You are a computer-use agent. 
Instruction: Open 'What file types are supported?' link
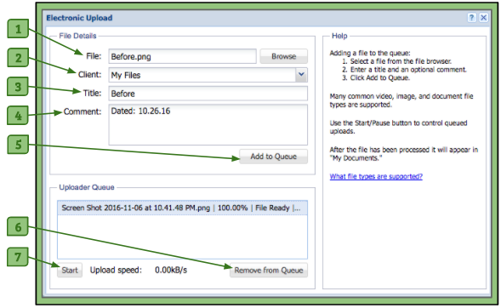click(376, 176)
